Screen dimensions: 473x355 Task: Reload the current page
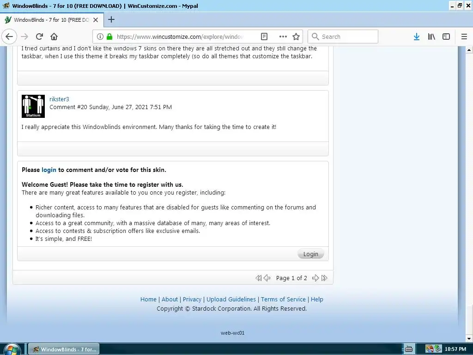(39, 37)
